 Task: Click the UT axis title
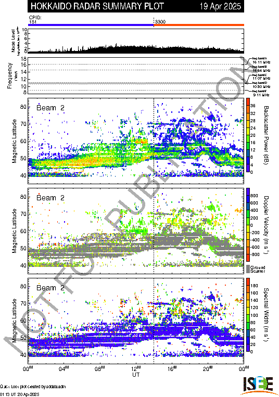click(136, 375)
